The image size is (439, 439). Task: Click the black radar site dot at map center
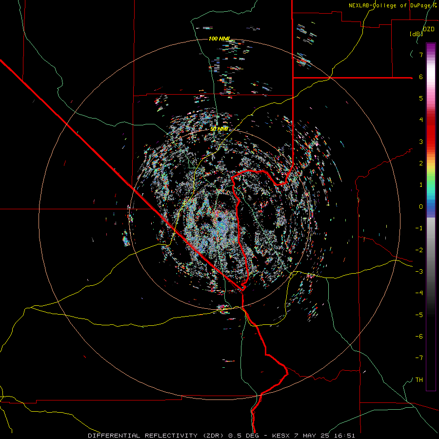(x=220, y=219)
